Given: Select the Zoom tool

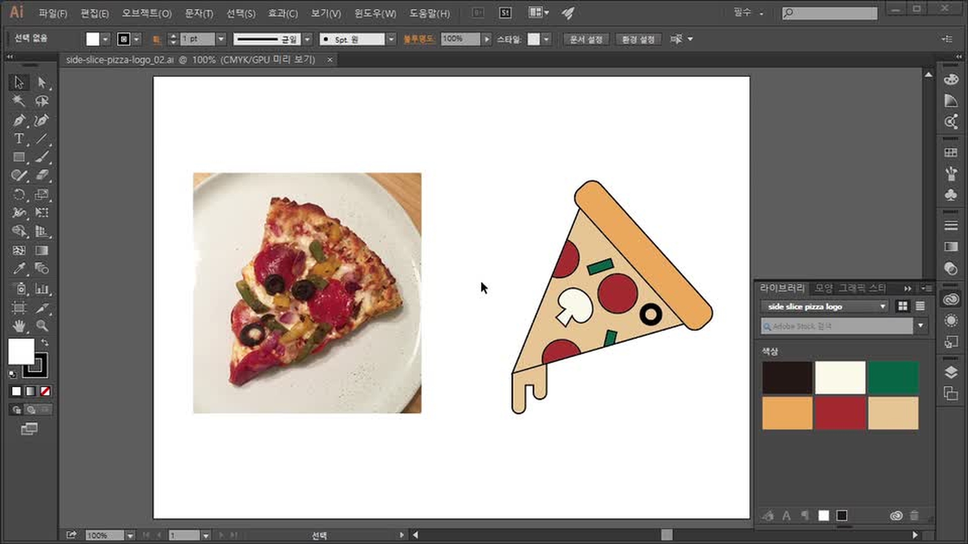Looking at the screenshot, I should pos(42,326).
